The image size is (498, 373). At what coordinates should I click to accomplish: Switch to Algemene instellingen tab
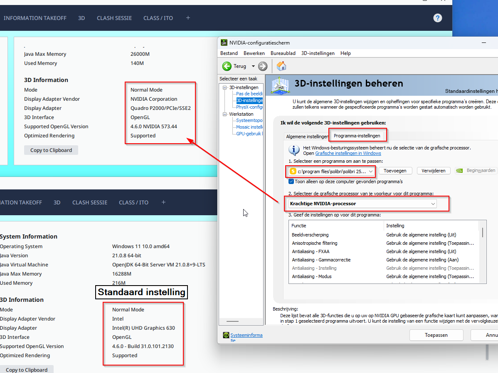click(307, 137)
